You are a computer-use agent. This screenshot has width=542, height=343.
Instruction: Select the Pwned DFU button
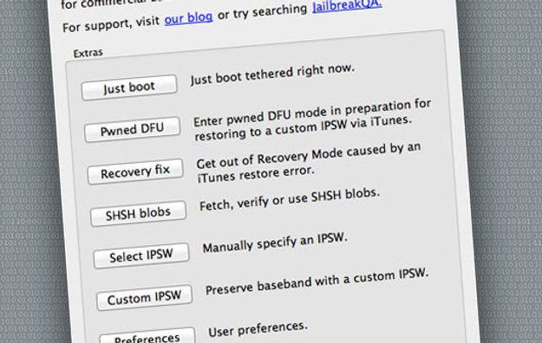click(x=133, y=130)
